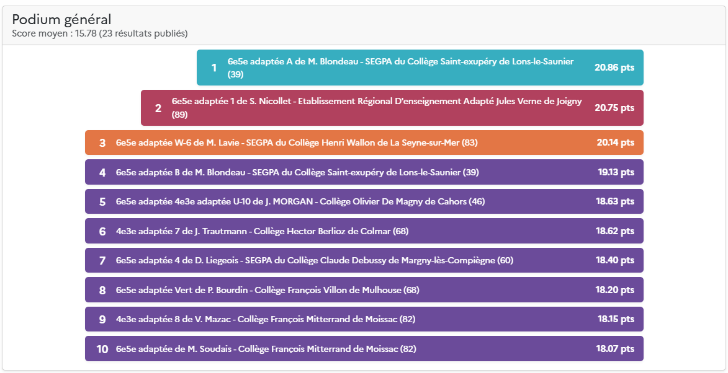Select D. Liegeois's Claude Debussy entry

tap(315, 260)
